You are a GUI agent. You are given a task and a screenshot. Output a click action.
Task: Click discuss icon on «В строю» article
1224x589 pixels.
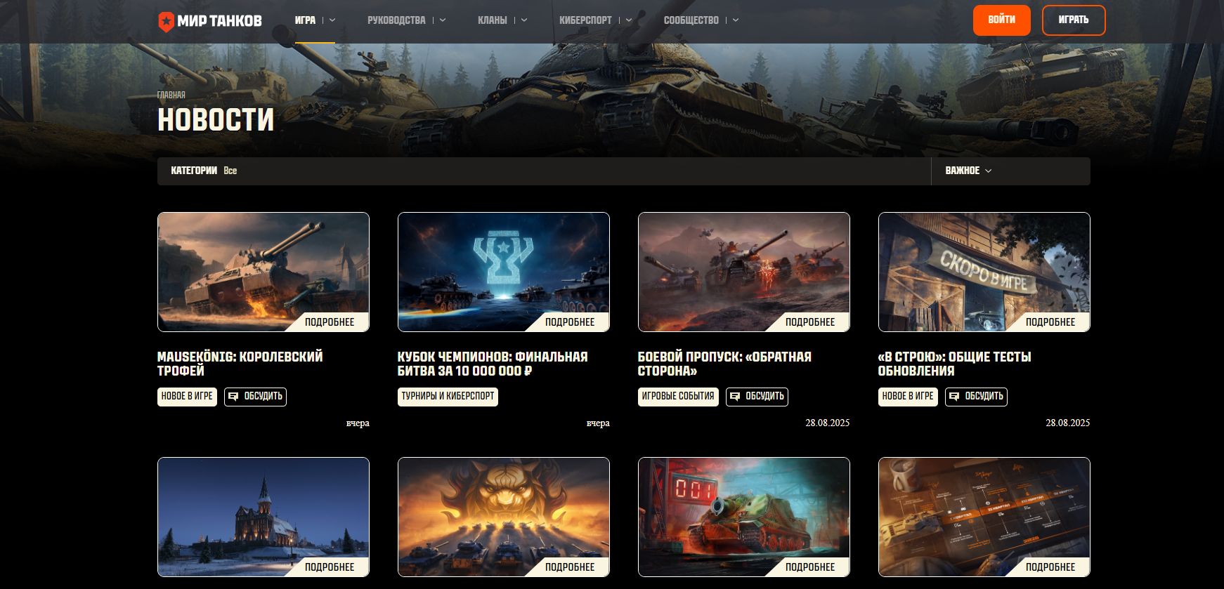tap(954, 397)
